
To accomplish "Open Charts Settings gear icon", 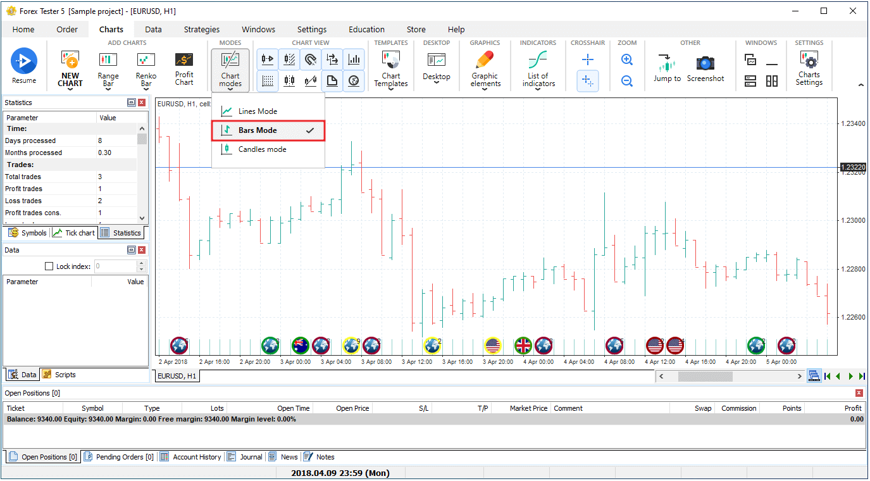I will [x=809, y=68].
